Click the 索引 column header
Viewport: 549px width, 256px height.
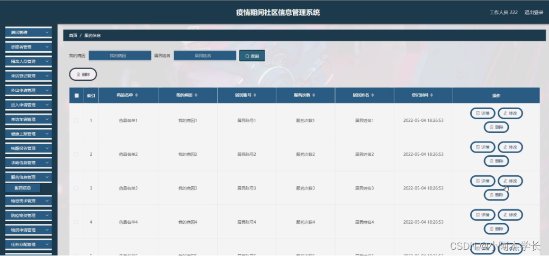click(91, 96)
